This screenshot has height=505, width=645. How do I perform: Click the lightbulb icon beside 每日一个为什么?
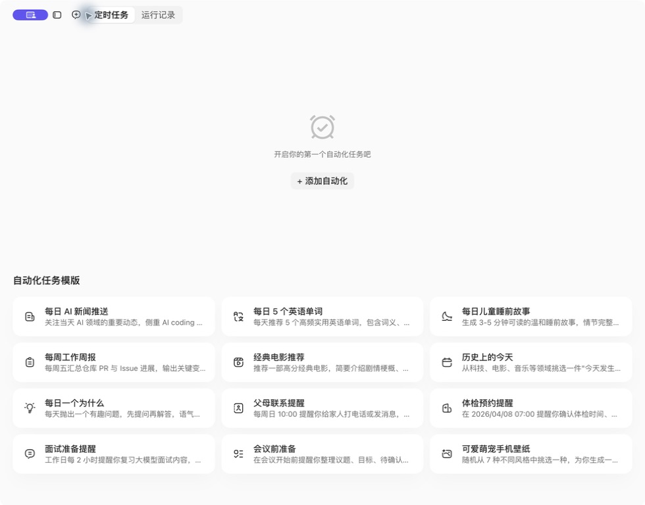[x=30, y=408]
